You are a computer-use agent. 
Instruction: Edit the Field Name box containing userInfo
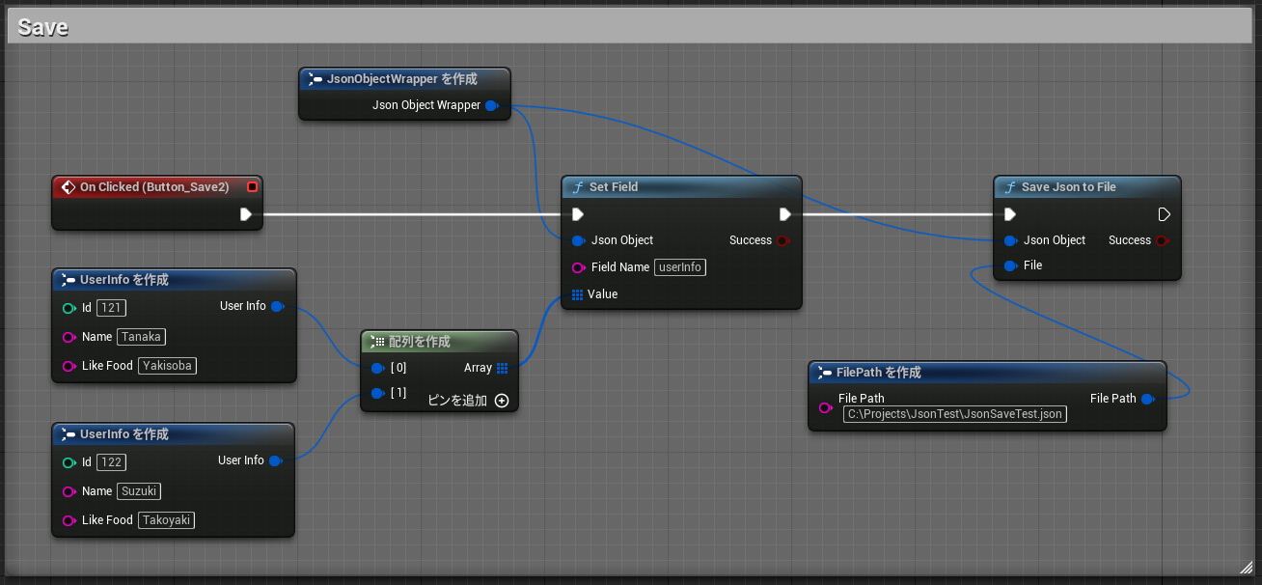click(679, 267)
